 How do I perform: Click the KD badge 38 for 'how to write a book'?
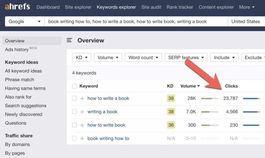click(x=171, y=98)
